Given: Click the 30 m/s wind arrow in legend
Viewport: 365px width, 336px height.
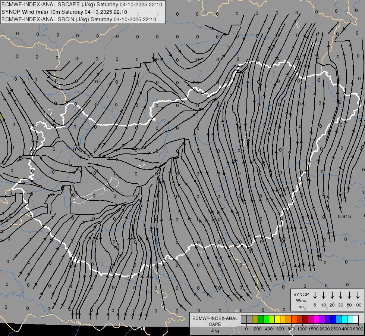Looking at the screenshot, I should coord(340,295).
